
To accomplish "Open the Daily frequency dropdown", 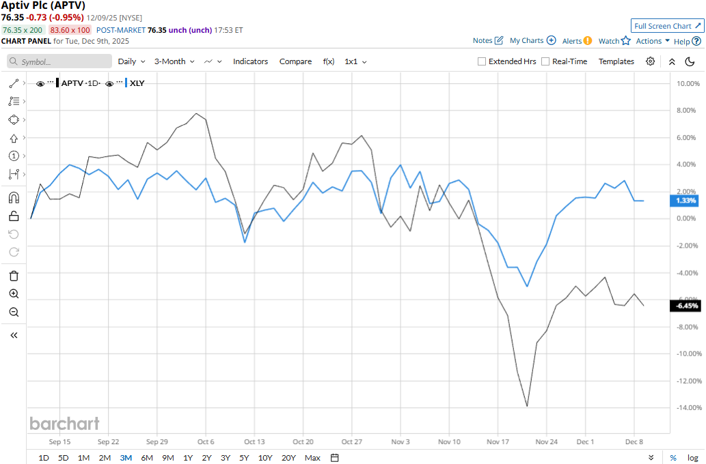I will point(131,61).
